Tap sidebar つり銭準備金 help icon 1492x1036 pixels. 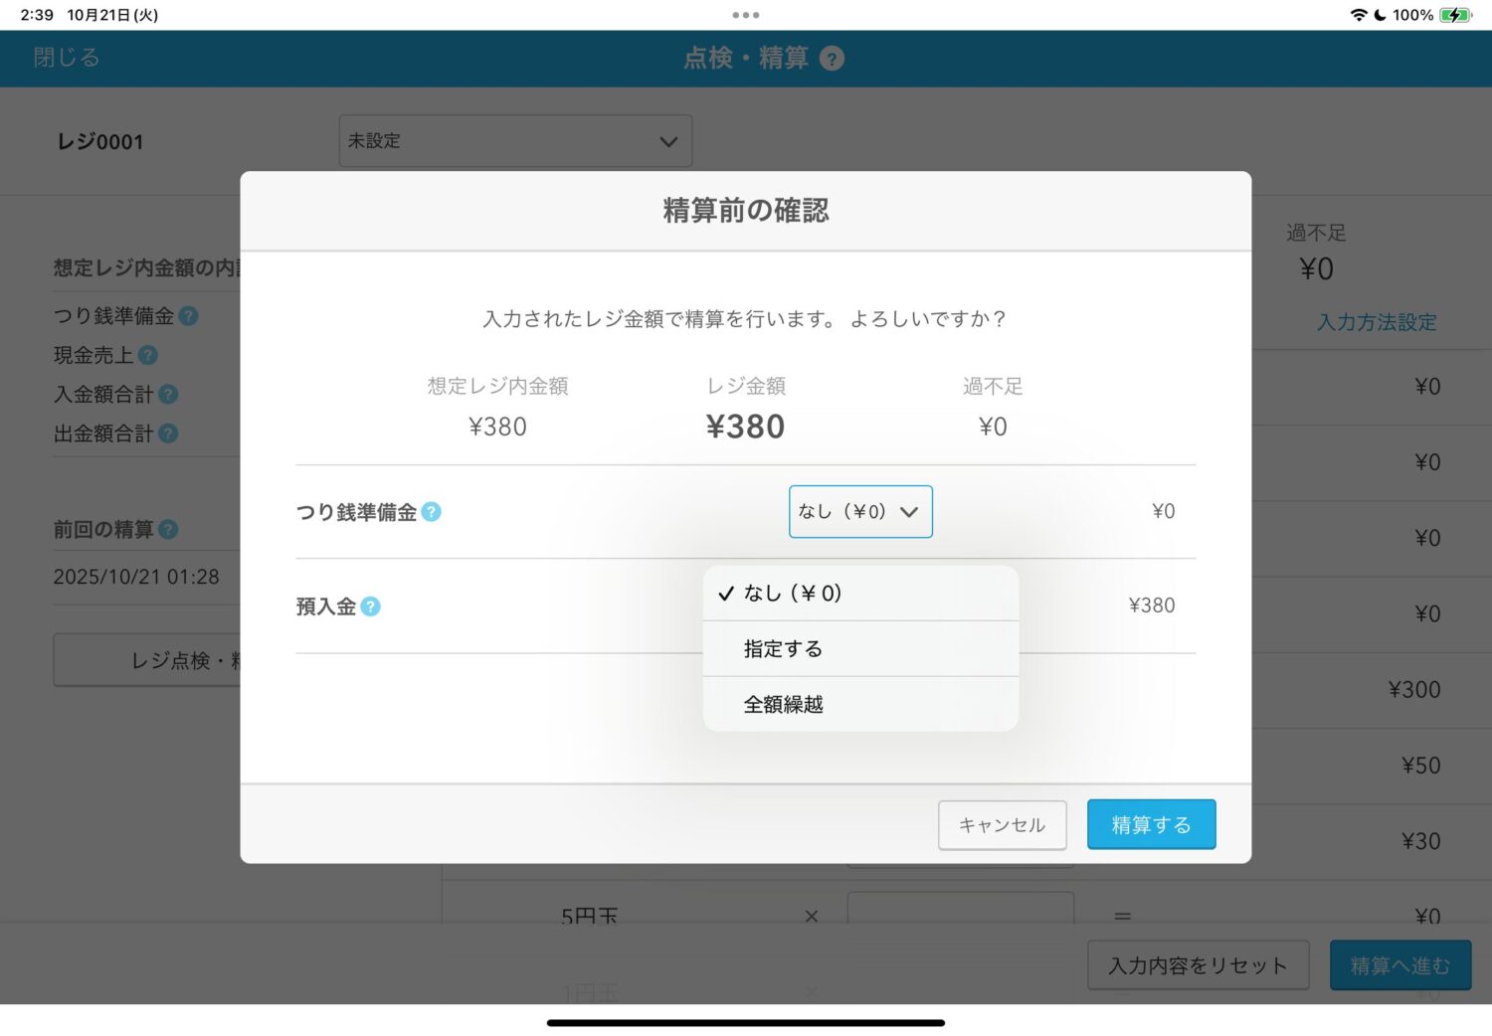click(x=188, y=316)
